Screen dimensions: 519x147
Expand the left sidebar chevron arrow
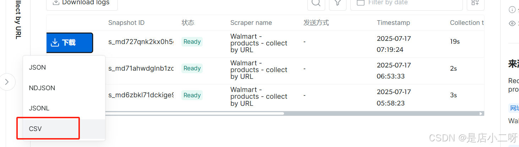pyautogui.click(x=7, y=82)
